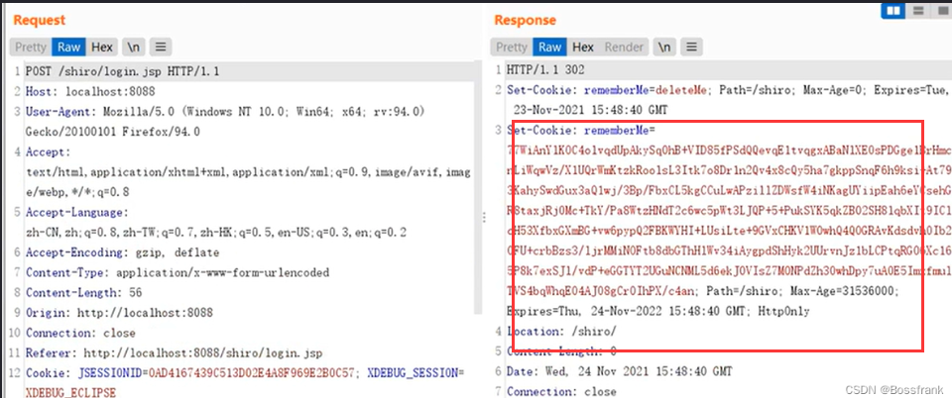Switch Request view to Hex tab
The height and width of the screenshot is (398, 952).
click(101, 47)
